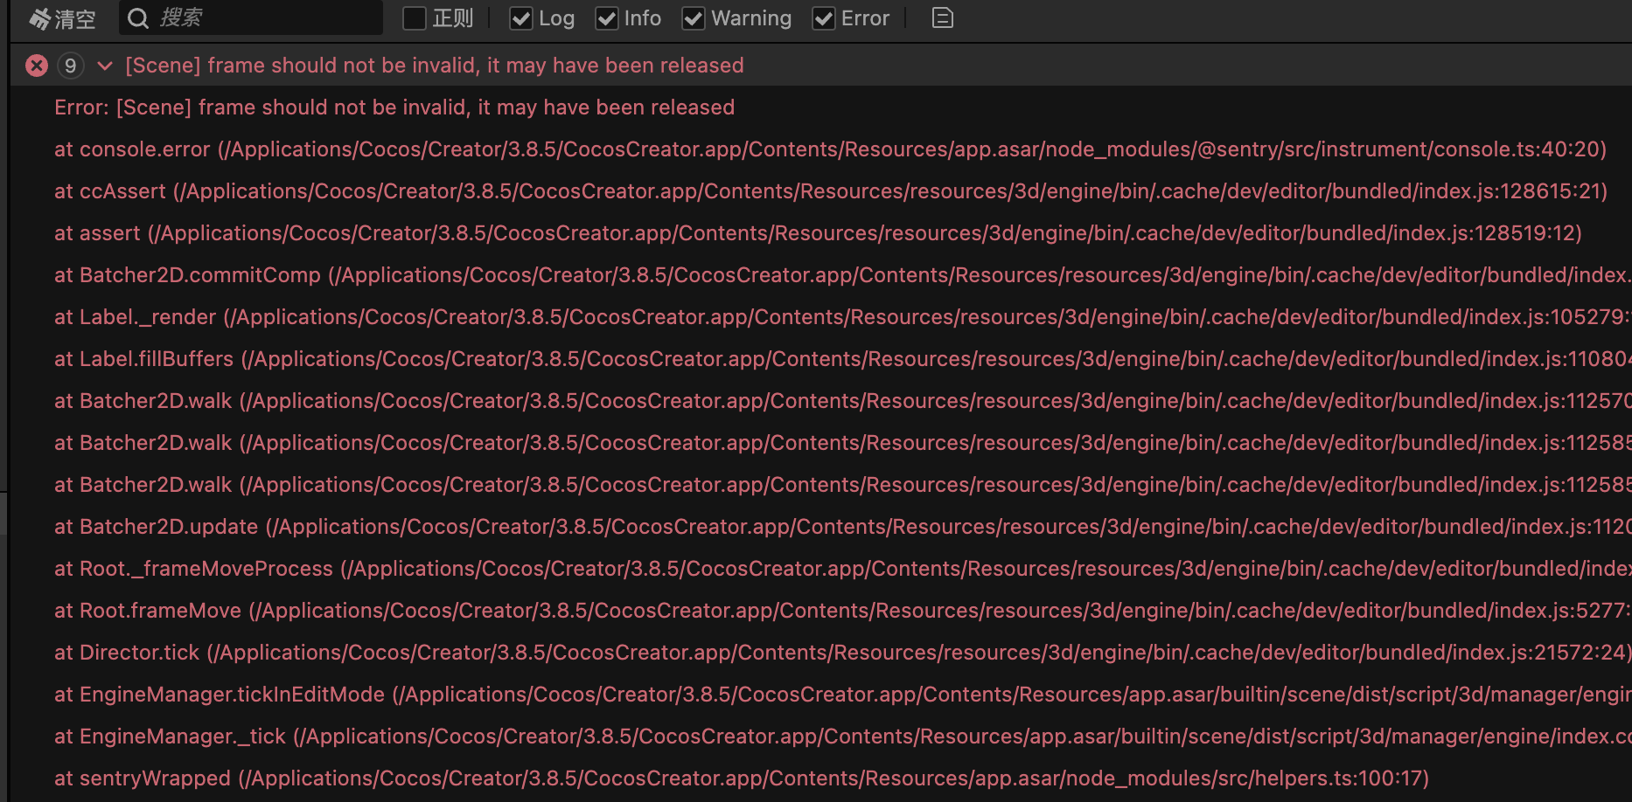Click the 'at Director.tick' stack line
The width and height of the screenshot is (1632, 802).
coord(843,653)
